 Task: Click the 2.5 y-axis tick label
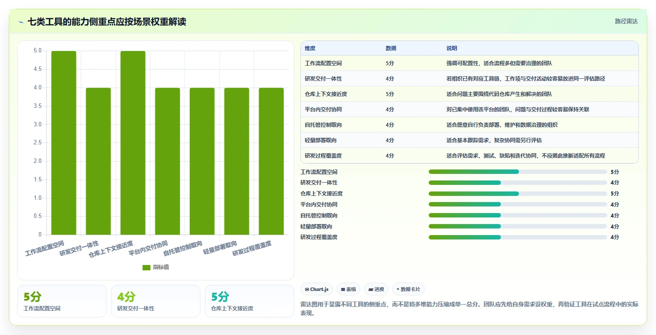[x=37, y=143]
